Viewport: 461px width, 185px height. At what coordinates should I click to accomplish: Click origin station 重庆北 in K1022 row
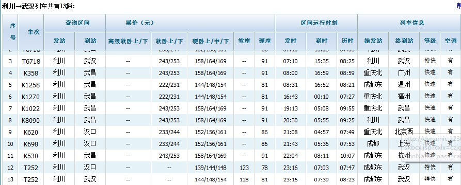coord(373,108)
